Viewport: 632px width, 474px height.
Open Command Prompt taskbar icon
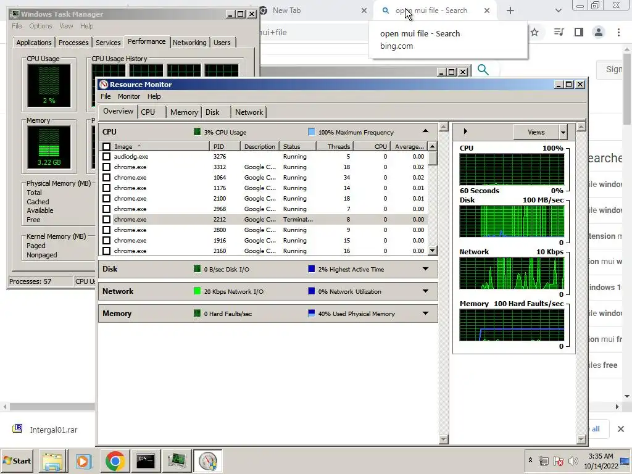click(x=146, y=460)
